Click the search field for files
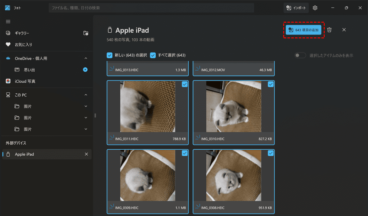Image resolution: width=368 pixels, height=216 pixels. 151,8
